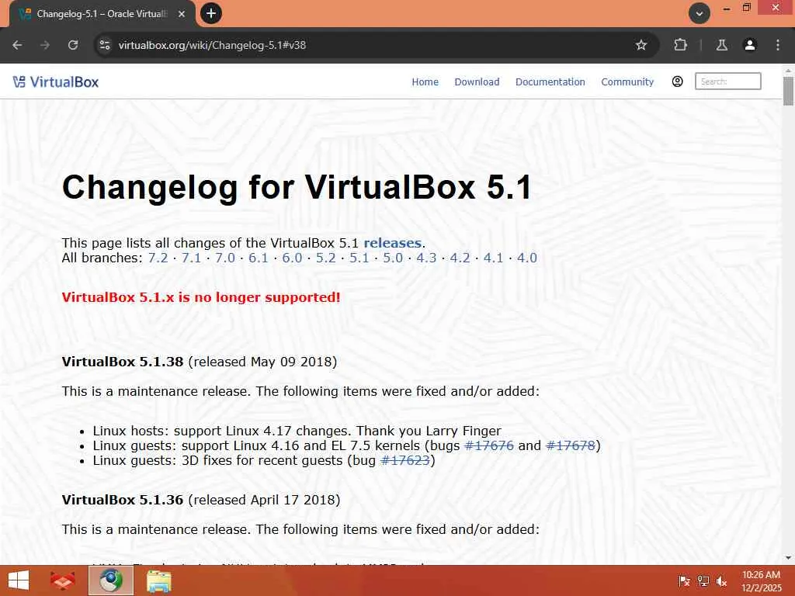Click the VirtualBox logo

56,81
